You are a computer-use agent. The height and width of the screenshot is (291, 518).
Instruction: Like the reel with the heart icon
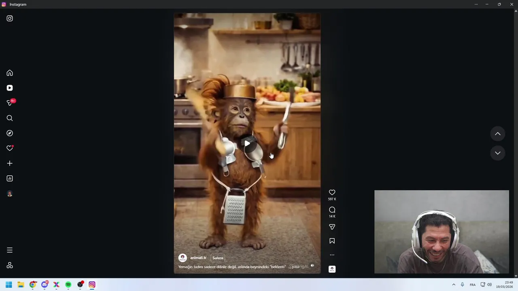pyautogui.click(x=332, y=192)
